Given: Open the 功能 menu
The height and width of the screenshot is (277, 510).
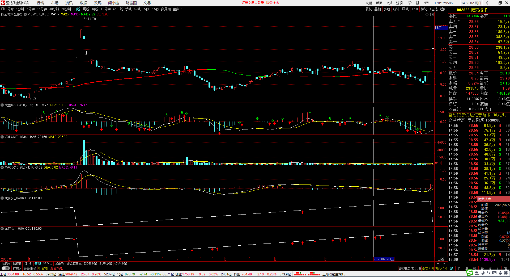Looking at the screenshot, I should coord(369,3).
